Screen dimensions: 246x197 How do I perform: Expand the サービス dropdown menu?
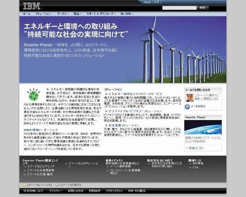[x=63, y=14]
